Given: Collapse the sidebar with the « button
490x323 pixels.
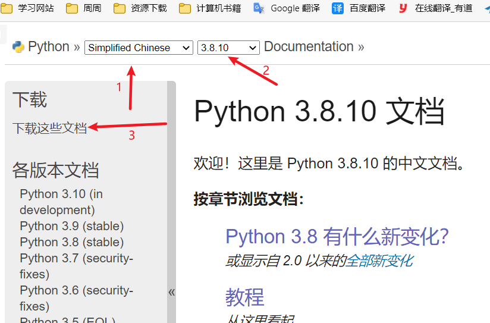Looking at the screenshot, I should (x=172, y=292).
